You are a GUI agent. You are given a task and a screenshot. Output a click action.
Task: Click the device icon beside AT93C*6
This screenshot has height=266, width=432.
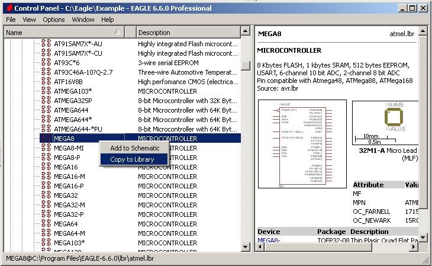coord(46,62)
